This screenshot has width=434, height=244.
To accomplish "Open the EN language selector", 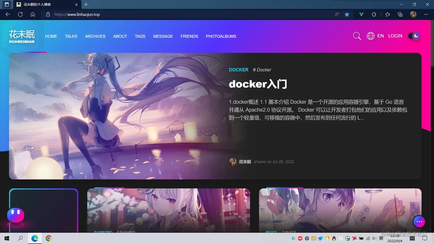I will (x=381, y=36).
